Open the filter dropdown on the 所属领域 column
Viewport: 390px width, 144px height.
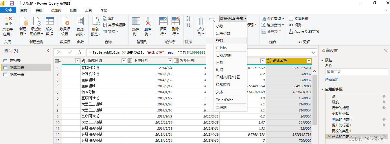(x=124, y=61)
